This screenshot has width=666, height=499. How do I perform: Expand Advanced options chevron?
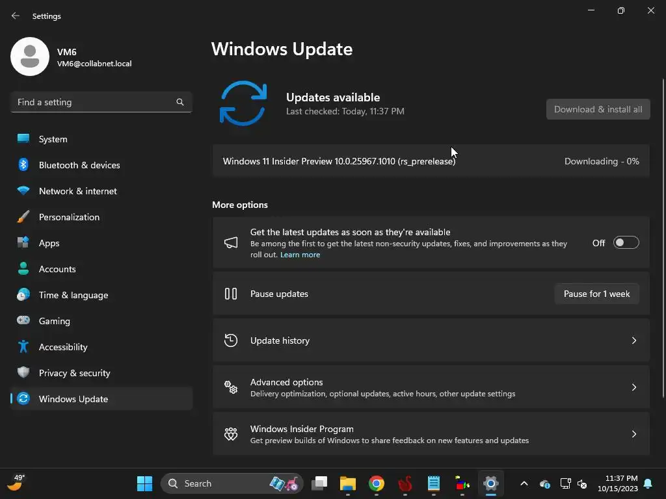633,387
